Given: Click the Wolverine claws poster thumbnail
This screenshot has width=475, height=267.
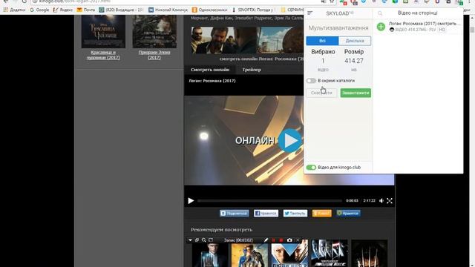Looking at the screenshot, I should [370, 254].
